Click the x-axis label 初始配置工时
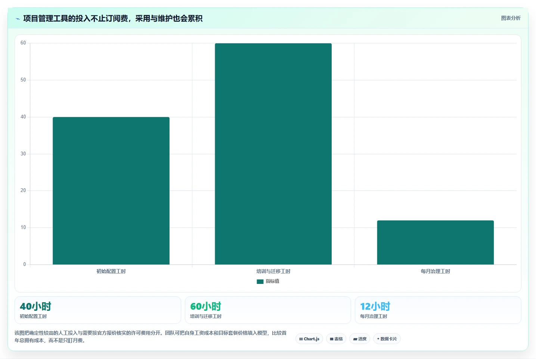 click(x=111, y=271)
